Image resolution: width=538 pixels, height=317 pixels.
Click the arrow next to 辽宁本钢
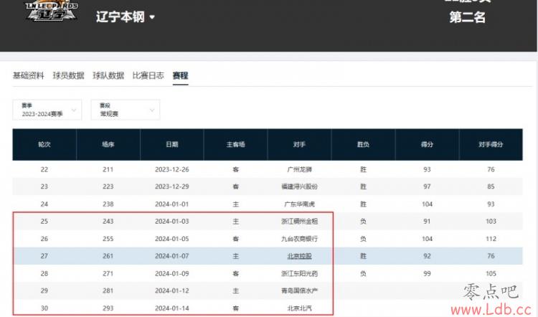pos(152,17)
